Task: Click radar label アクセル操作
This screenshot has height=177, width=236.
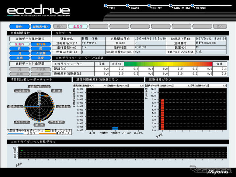Action: point(56,122)
